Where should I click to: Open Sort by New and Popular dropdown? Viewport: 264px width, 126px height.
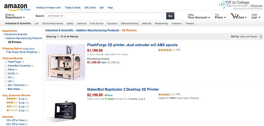tap(251, 37)
